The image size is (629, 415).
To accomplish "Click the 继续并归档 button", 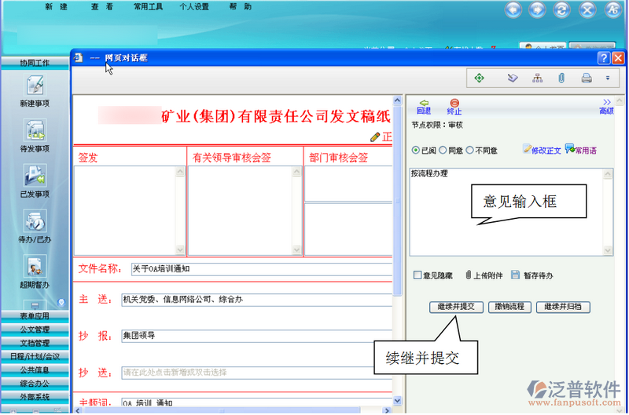I will click(x=563, y=307).
